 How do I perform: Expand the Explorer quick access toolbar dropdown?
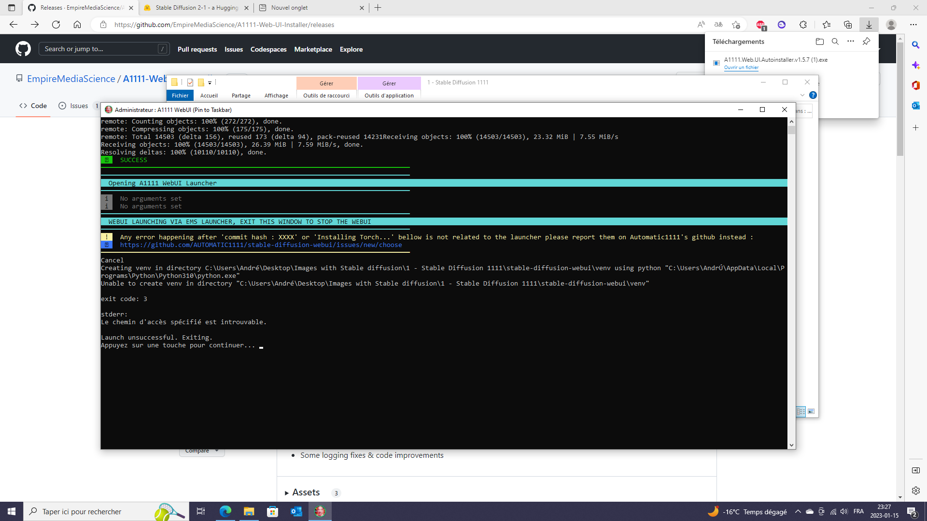tap(210, 83)
